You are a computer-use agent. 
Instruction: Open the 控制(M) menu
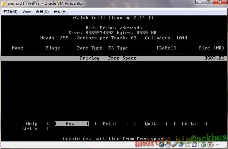pos(10,12)
